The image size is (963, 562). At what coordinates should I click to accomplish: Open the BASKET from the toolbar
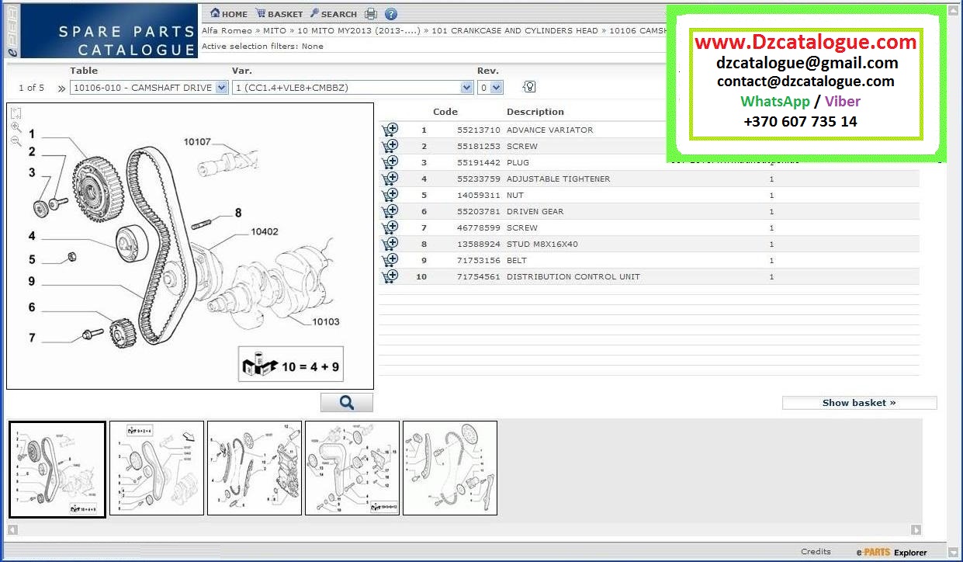[279, 14]
